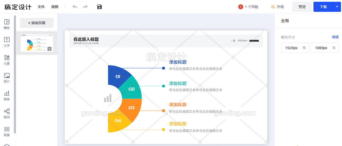
Task: Select the 文字 text tool
Action: click(7, 42)
